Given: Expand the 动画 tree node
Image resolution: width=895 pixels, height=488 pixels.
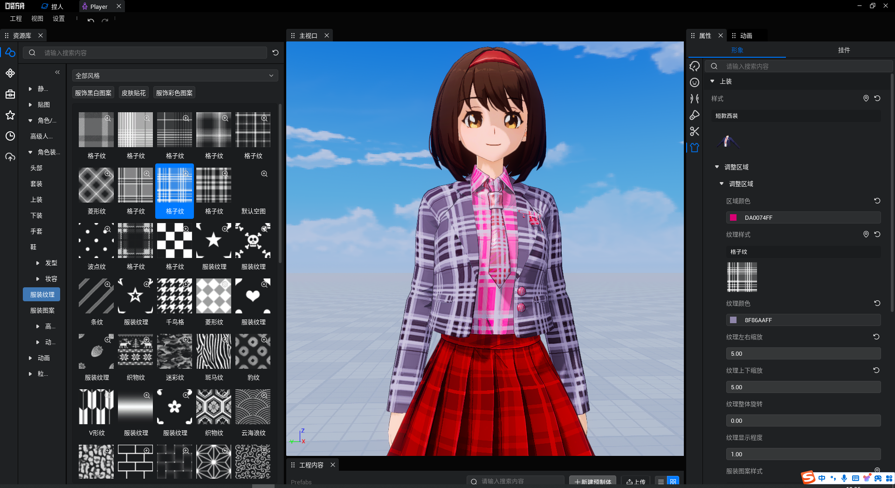Looking at the screenshot, I should 30,358.
